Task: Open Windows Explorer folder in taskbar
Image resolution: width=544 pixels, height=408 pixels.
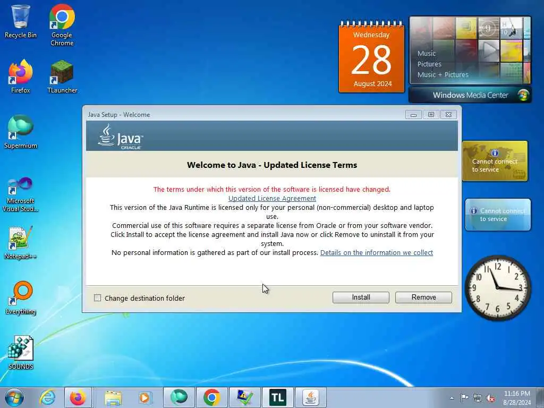Action: [113, 397]
